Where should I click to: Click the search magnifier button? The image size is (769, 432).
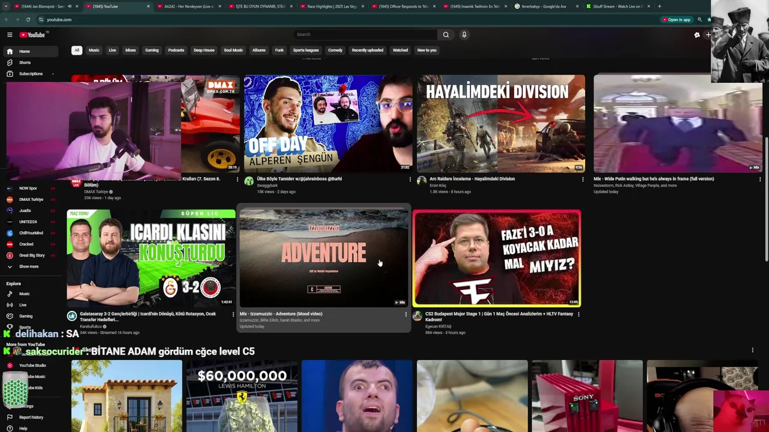point(446,35)
